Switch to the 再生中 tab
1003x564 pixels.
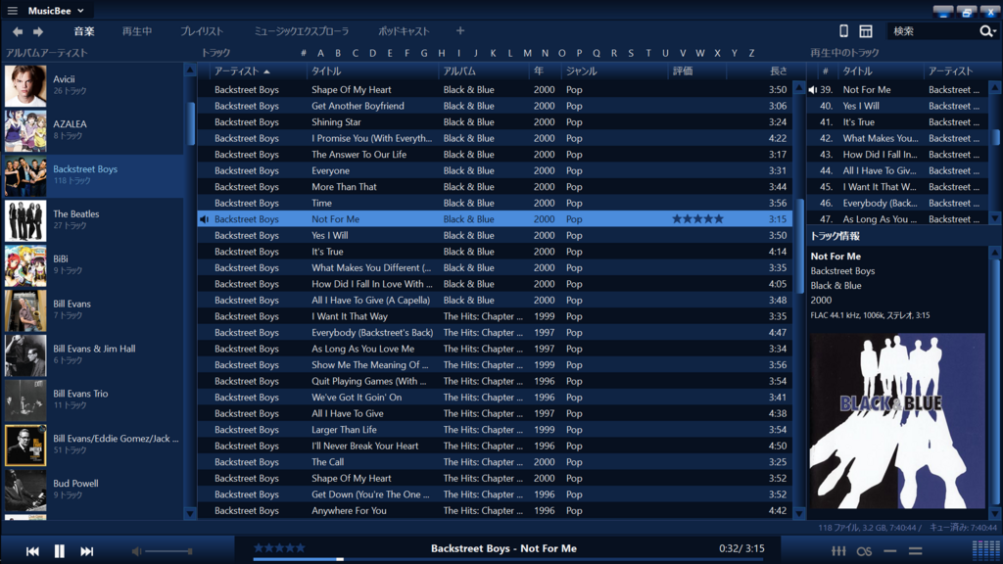(x=137, y=31)
